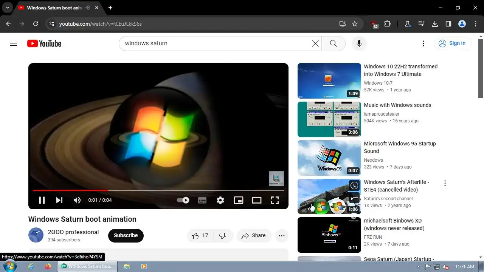The image size is (484, 272).
Task: Open YouTube settings three-dot menu
Action: click(x=423, y=43)
